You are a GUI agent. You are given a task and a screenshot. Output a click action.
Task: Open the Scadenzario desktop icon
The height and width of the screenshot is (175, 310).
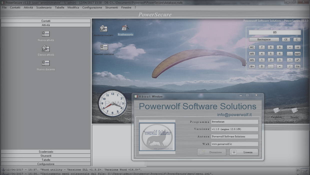pos(125,27)
